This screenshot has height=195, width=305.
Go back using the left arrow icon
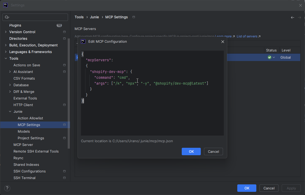click(x=293, y=18)
